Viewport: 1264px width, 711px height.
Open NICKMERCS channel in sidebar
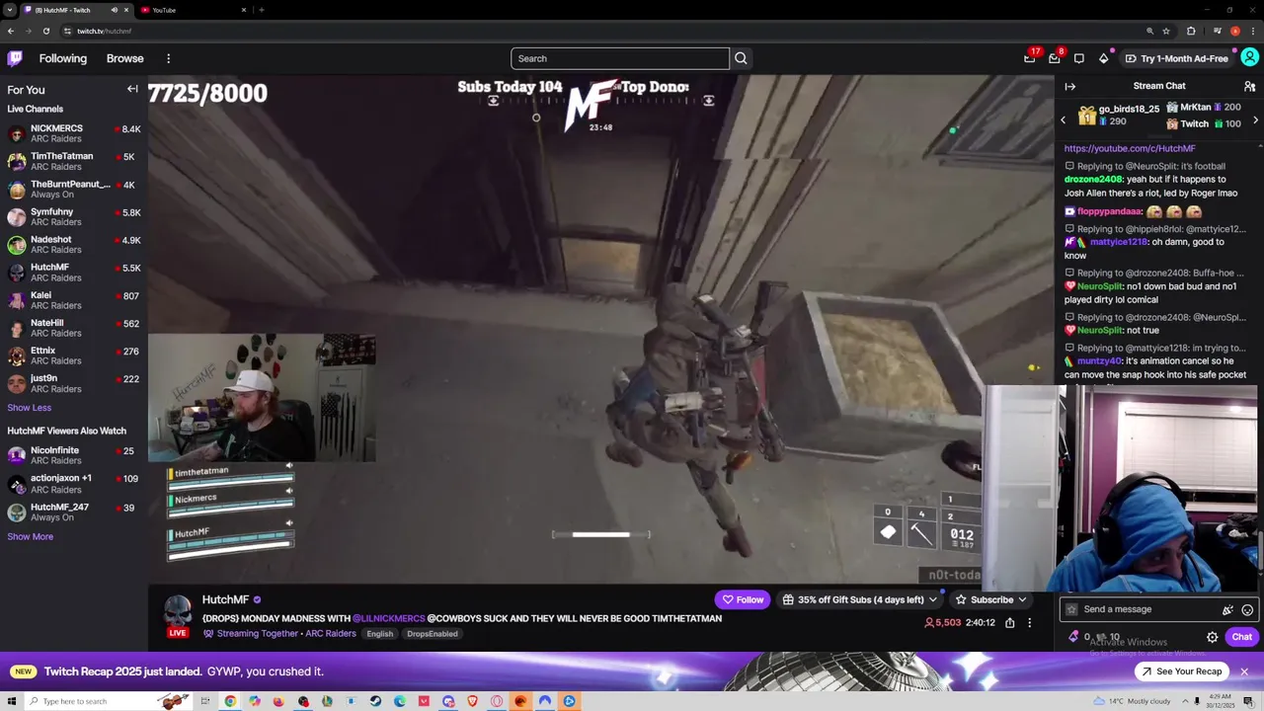click(74, 134)
